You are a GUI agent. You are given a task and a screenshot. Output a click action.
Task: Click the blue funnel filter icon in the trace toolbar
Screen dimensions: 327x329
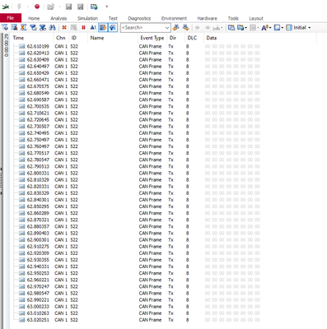tap(33, 27)
